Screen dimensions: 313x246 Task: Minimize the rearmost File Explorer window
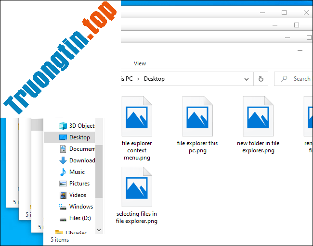click(262, 13)
